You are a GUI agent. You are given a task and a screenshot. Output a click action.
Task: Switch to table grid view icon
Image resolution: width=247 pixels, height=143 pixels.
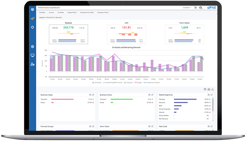click(x=205, y=89)
